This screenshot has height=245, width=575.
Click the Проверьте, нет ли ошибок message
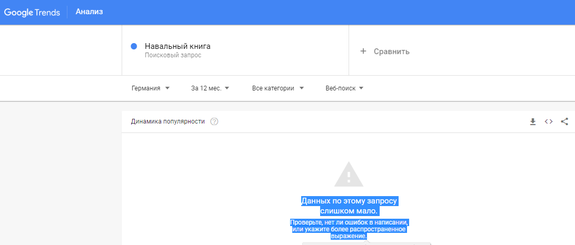tap(349, 229)
